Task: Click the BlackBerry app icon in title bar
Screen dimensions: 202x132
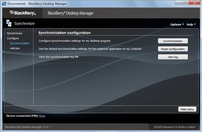Action: point(4,4)
